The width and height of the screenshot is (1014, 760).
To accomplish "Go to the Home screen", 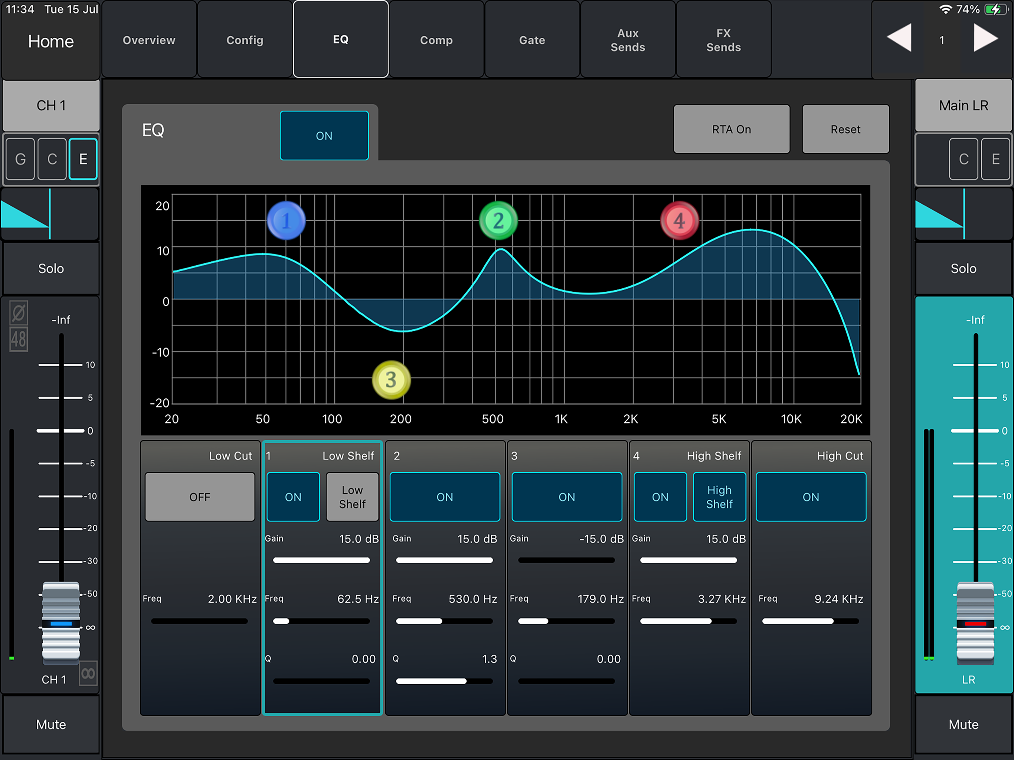I will point(51,41).
